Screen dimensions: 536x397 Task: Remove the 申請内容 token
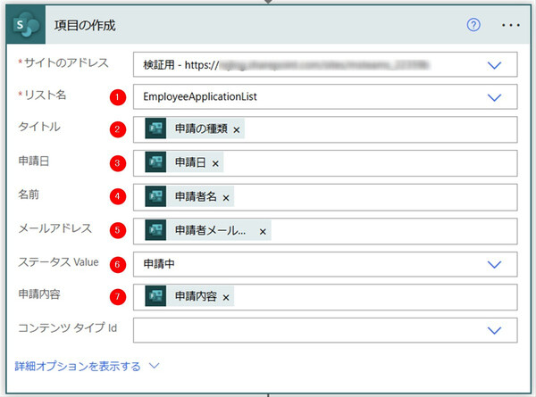[x=226, y=297]
